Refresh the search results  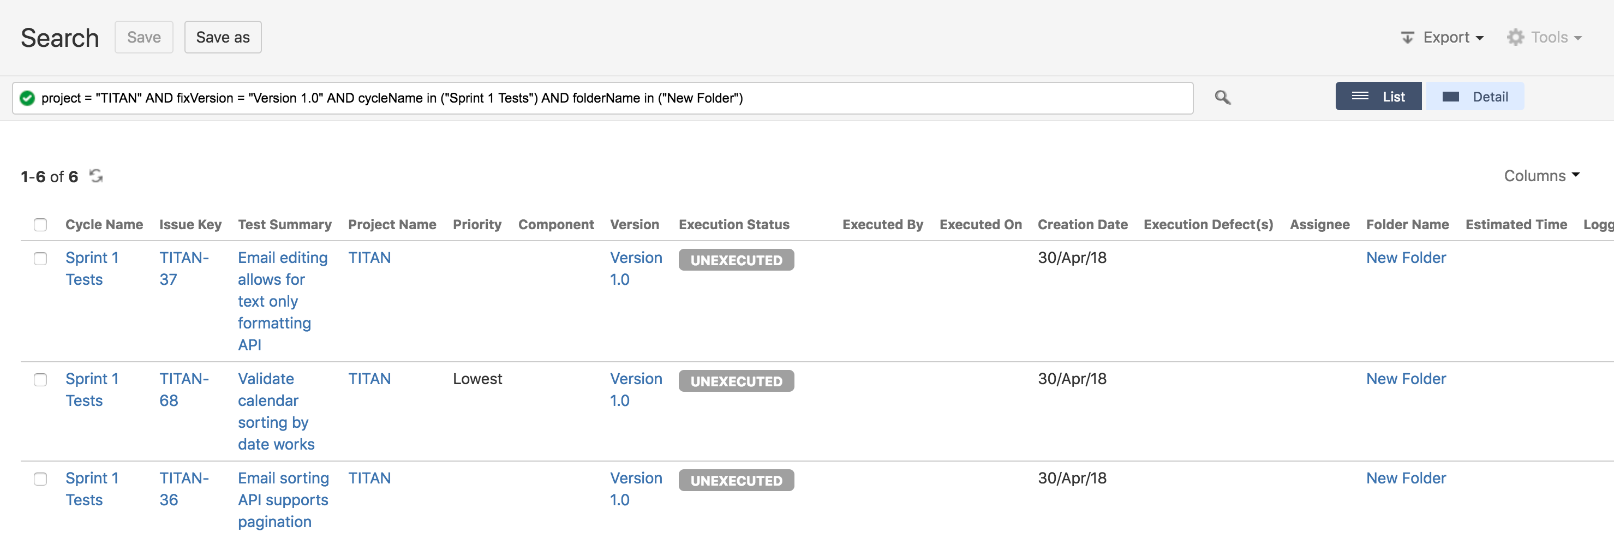pyautogui.click(x=97, y=176)
